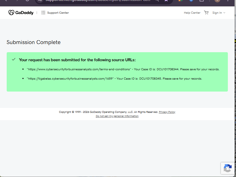Click the reCAPTCHA badge
The width and height of the screenshot is (236, 177).
click(x=228, y=168)
